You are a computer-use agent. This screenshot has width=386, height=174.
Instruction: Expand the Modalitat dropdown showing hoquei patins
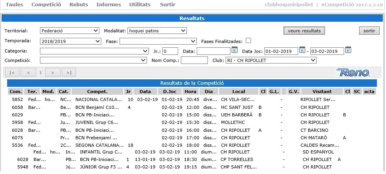coord(157,31)
